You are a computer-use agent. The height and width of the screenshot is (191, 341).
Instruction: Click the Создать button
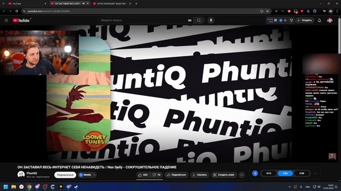point(304,20)
